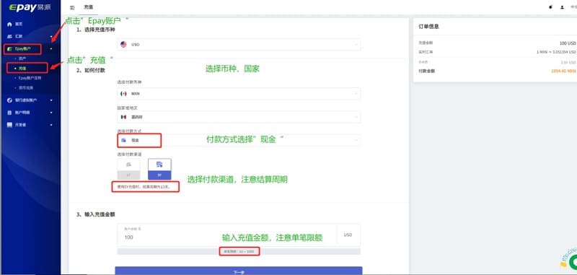Image resolution: width=577 pixels, height=275 pixels.
Task: Select the greyed-out first payment channel card
Action: (x=128, y=169)
